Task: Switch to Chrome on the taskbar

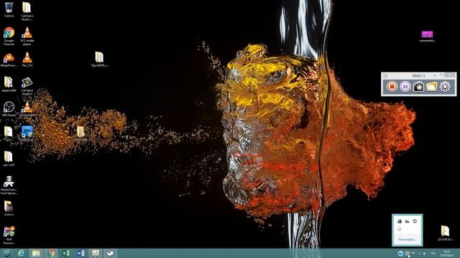Action: coord(51,253)
